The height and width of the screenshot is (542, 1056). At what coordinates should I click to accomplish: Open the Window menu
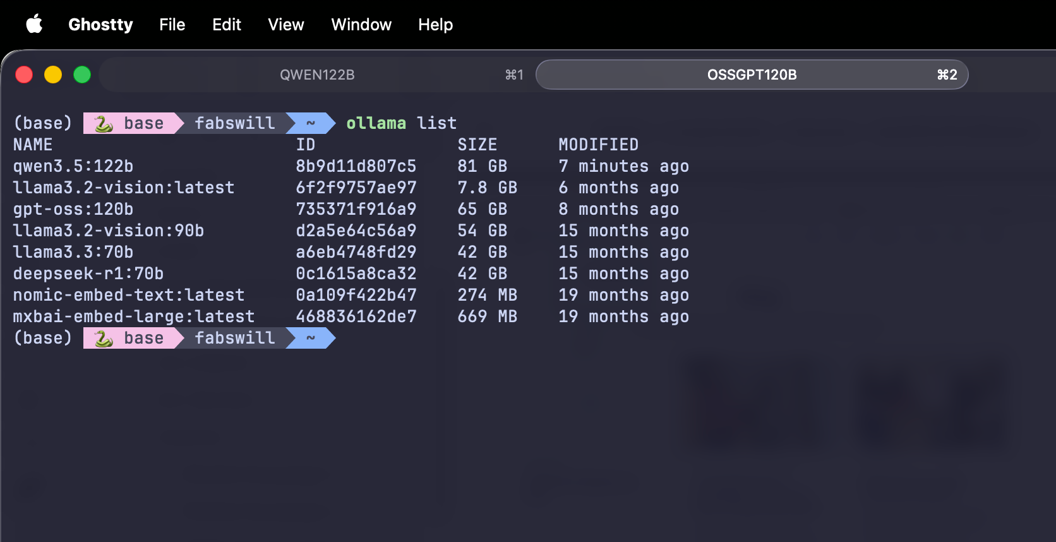361,25
